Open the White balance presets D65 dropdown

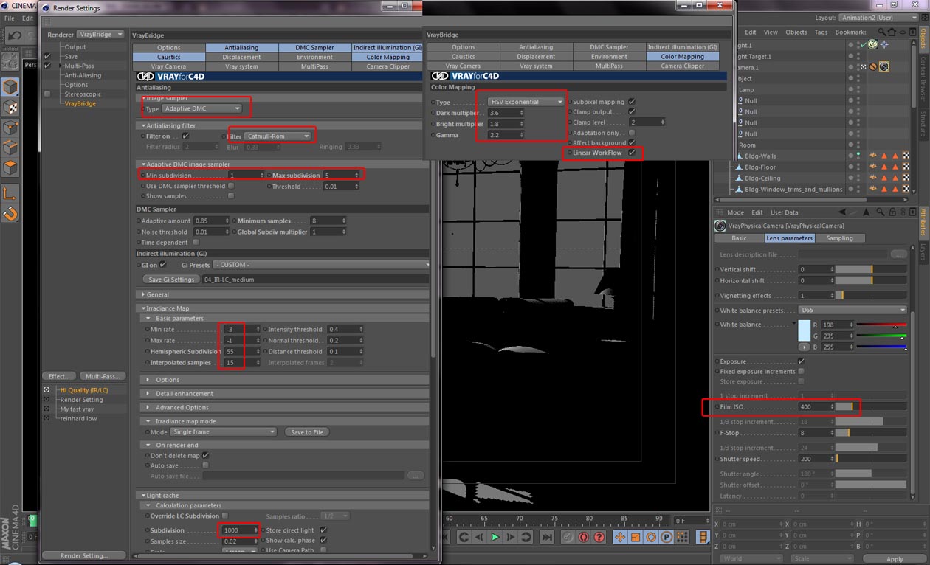[852, 311]
